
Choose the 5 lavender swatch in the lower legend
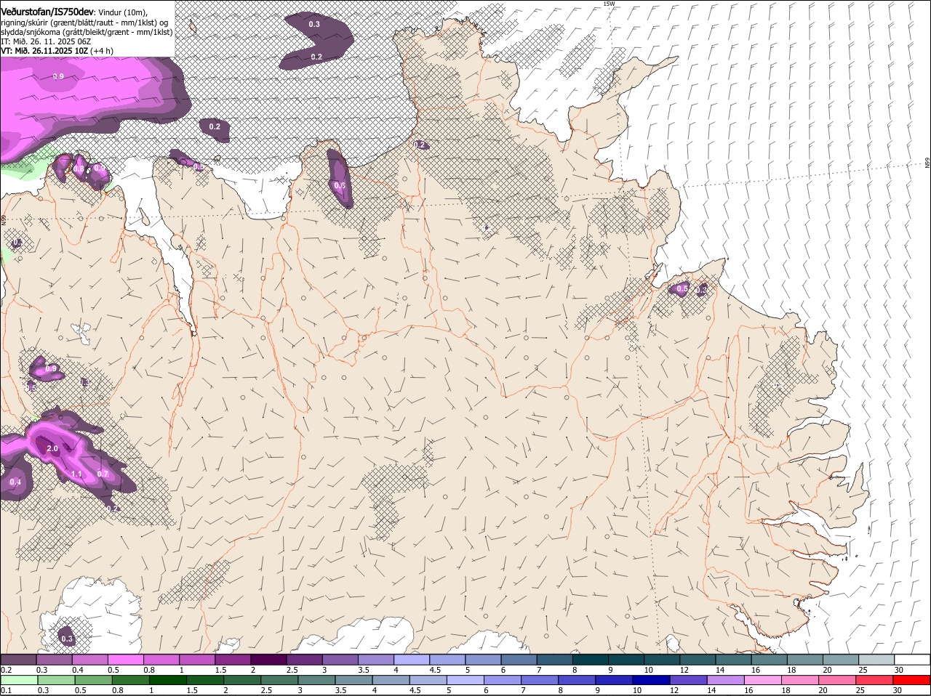465,680
